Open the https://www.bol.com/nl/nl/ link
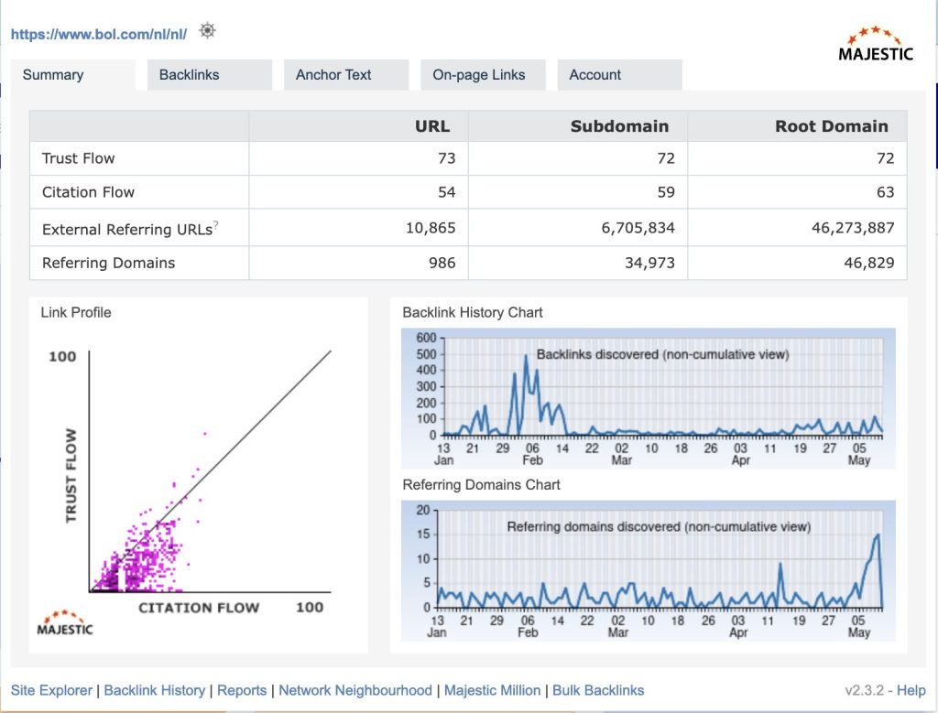Screen dimensions: 938x713 tap(99, 34)
